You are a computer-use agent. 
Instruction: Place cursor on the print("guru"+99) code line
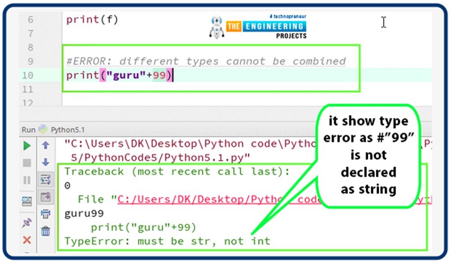pos(119,76)
